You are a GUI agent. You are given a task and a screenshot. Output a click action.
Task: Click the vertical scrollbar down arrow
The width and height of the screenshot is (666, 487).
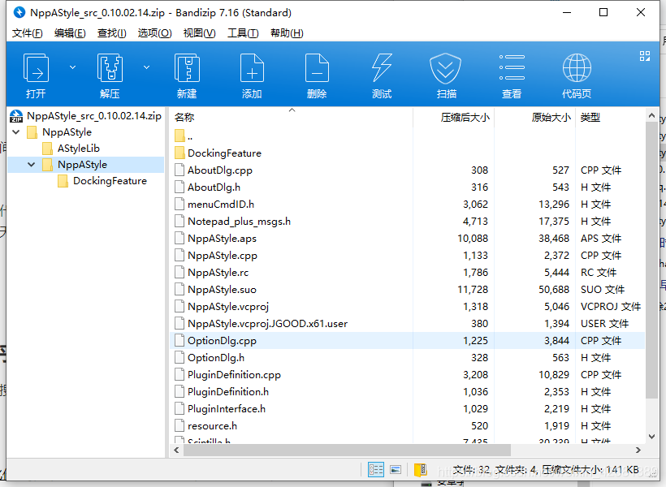click(x=651, y=437)
